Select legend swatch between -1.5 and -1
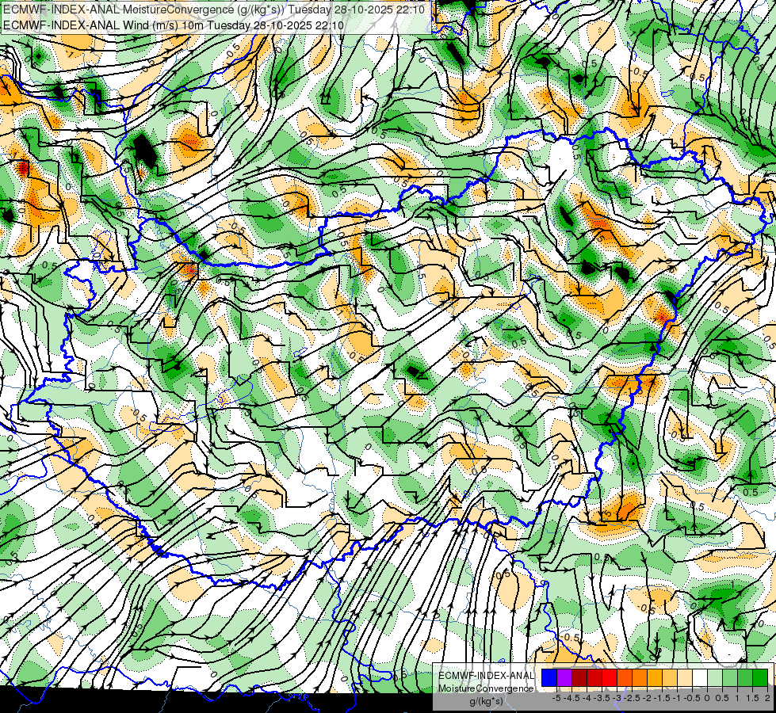Screen dimensions: 776x713 coord(670,678)
